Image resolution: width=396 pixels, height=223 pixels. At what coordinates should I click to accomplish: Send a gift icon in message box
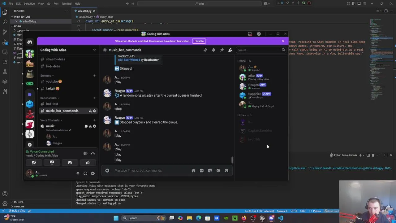(193, 170)
